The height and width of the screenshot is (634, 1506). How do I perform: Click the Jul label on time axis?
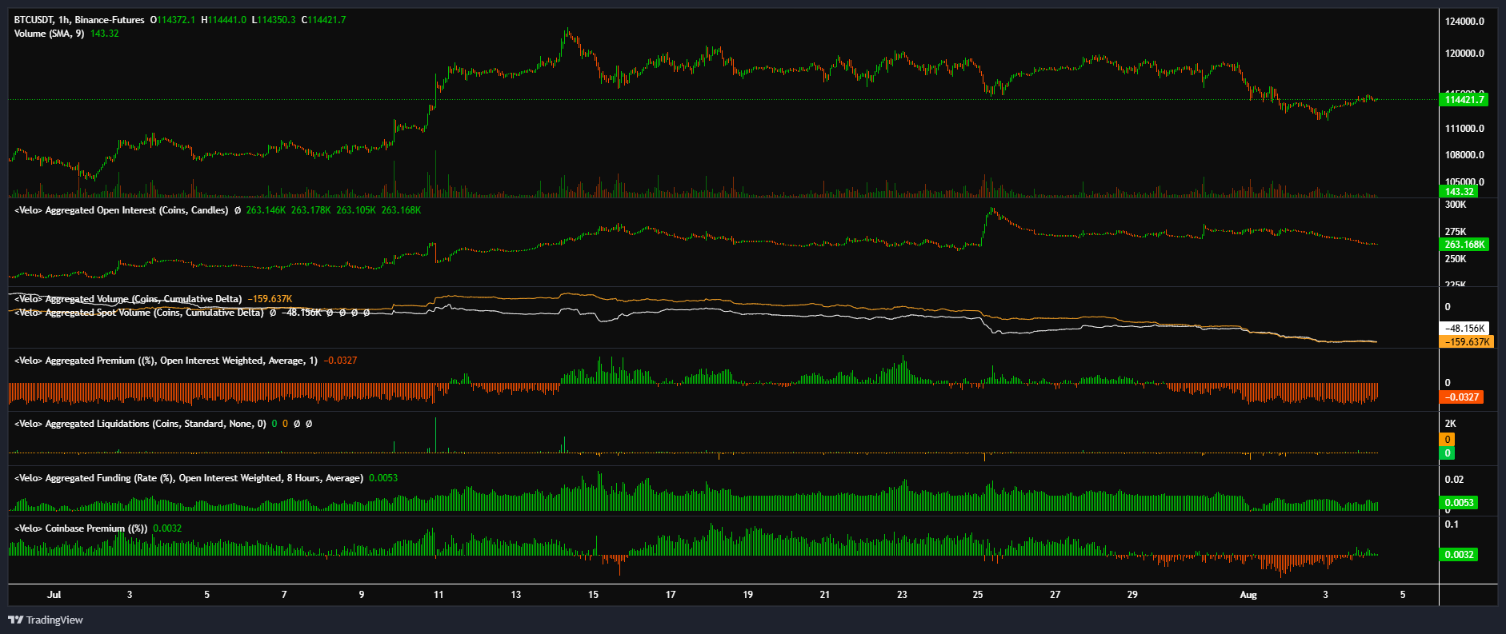coord(54,595)
